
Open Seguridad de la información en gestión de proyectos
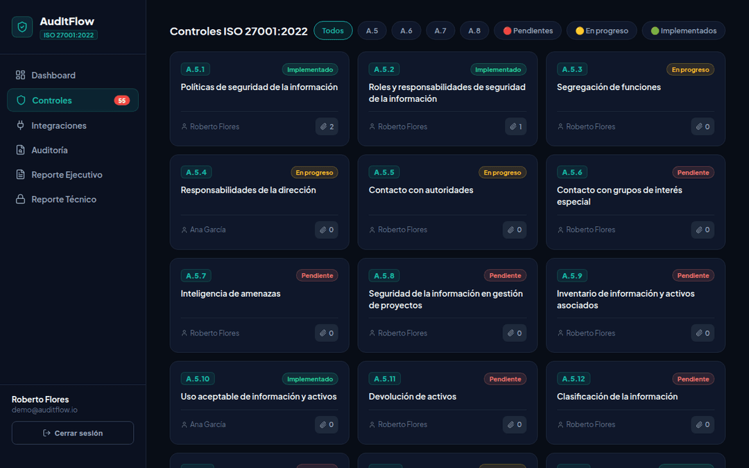pyautogui.click(x=446, y=300)
